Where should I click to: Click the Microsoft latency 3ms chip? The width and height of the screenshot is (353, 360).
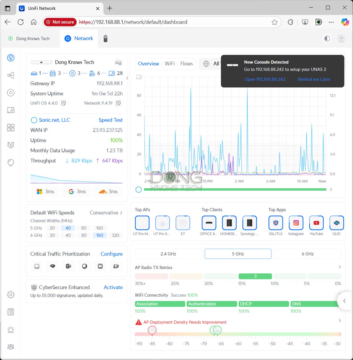45,191
